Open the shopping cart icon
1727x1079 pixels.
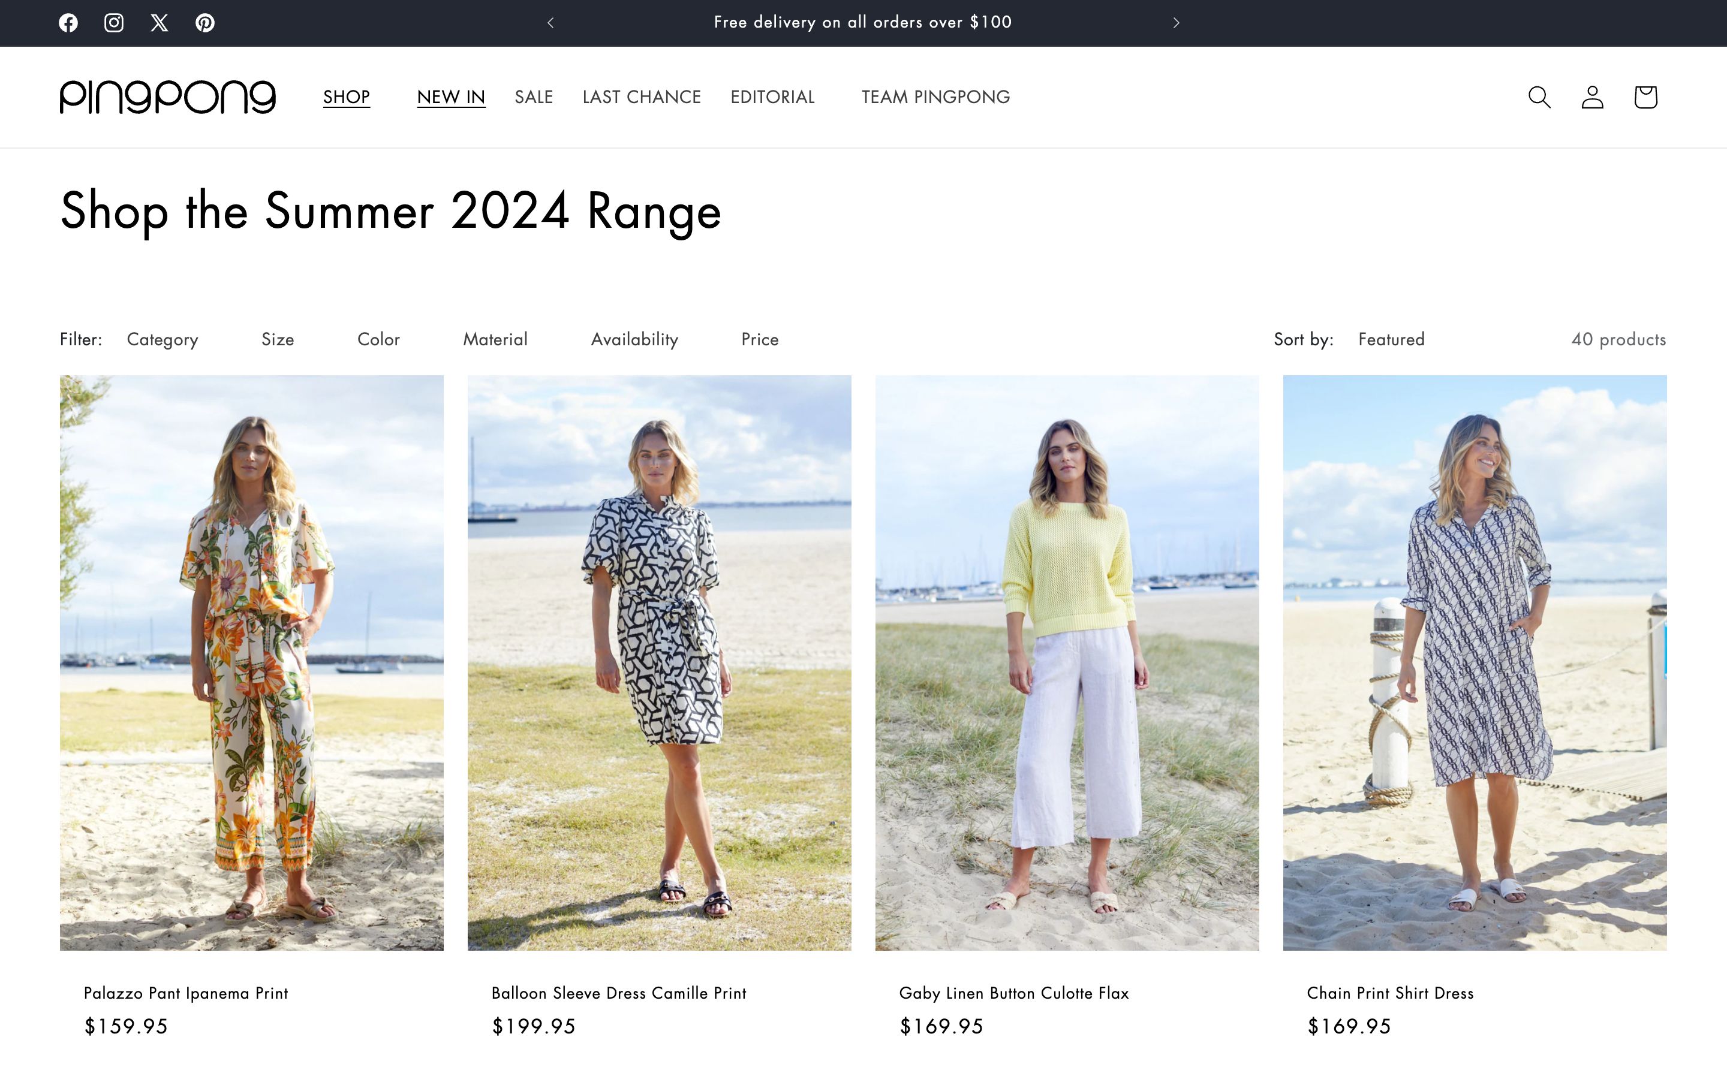coord(1645,97)
